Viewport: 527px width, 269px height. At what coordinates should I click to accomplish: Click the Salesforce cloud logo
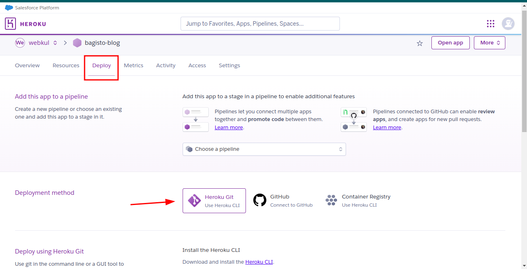point(9,7)
